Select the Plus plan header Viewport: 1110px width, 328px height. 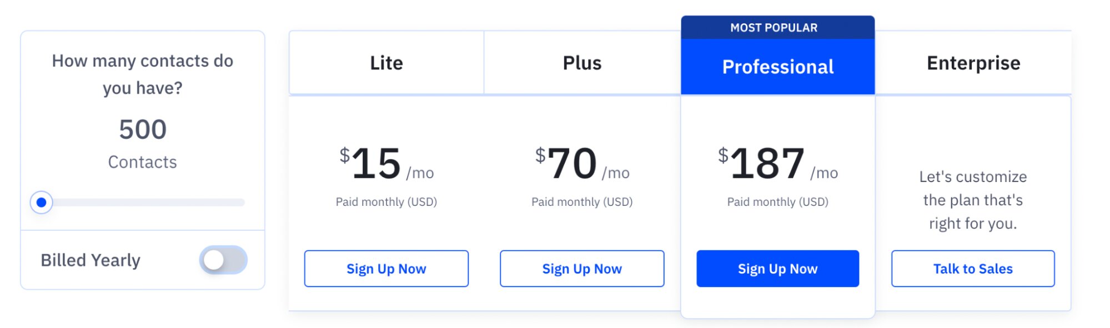[581, 63]
